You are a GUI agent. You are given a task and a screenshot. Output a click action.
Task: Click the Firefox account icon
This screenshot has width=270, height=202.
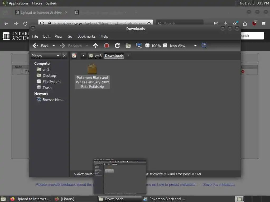click(x=235, y=23)
